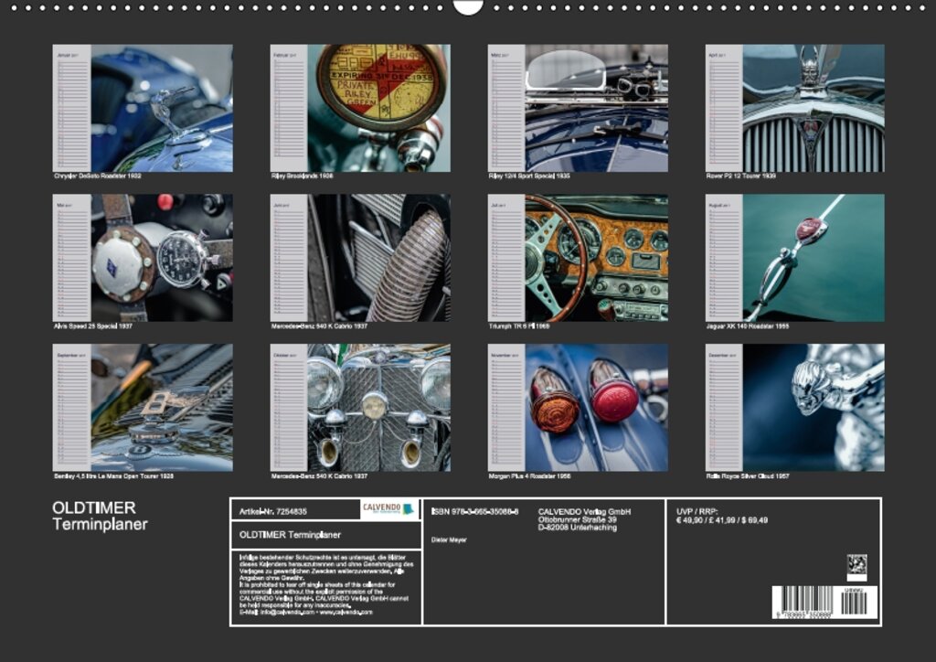Open the Morgan Plus 4 Roadster 1956 image

point(578,408)
